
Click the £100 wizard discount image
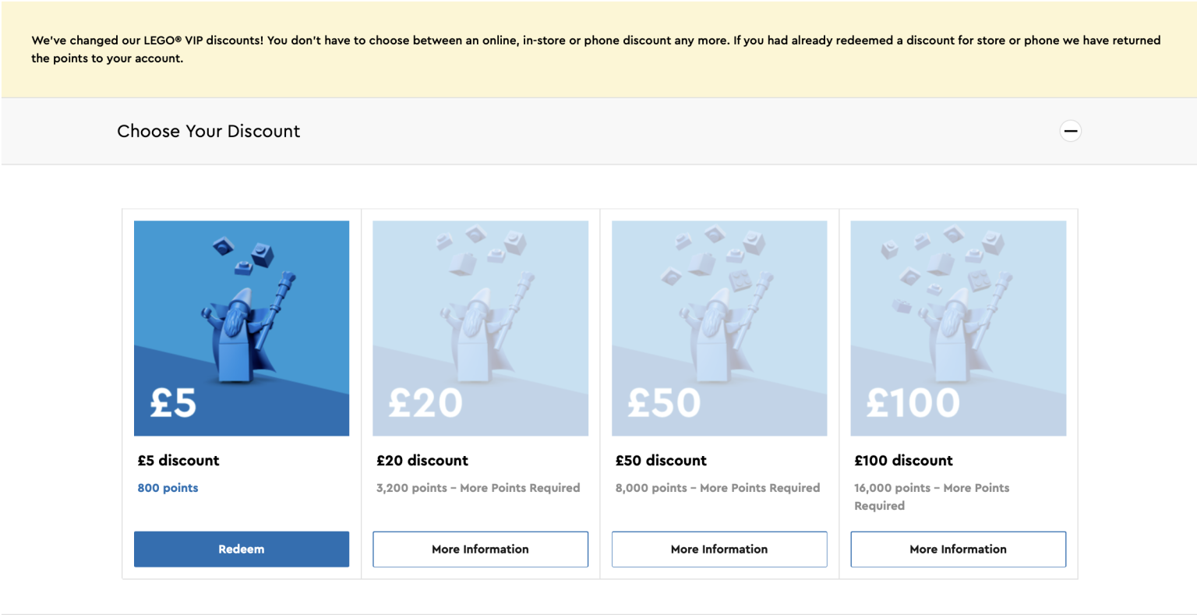(x=958, y=327)
